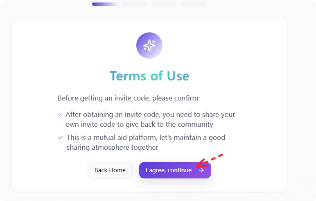Select the third progress step segment
This screenshot has height=201, width=316.
164,4
